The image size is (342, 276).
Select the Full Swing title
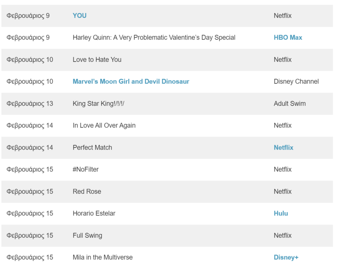pyautogui.click(x=87, y=235)
